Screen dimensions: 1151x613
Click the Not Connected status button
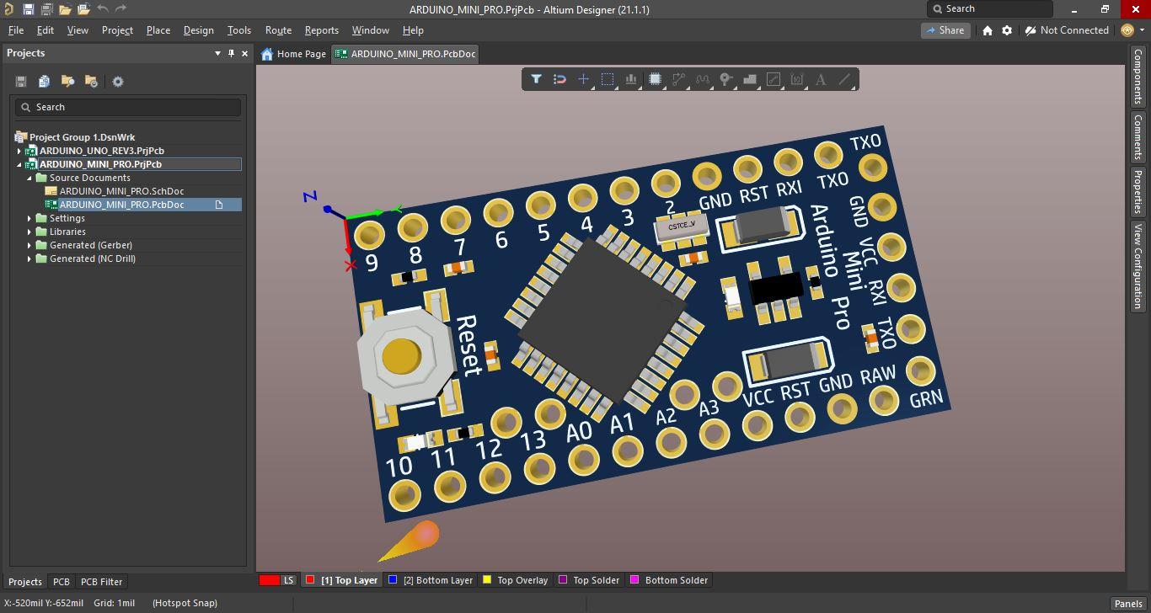[1067, 30]
